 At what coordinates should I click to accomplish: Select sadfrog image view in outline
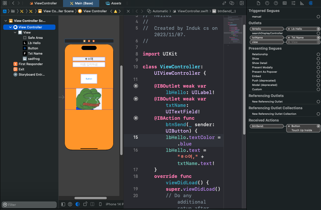[31, 59]
